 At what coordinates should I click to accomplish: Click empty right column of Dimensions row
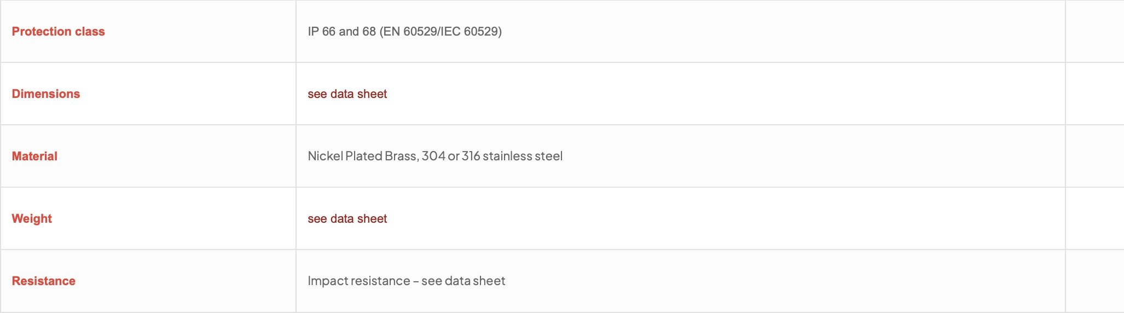1094,94
